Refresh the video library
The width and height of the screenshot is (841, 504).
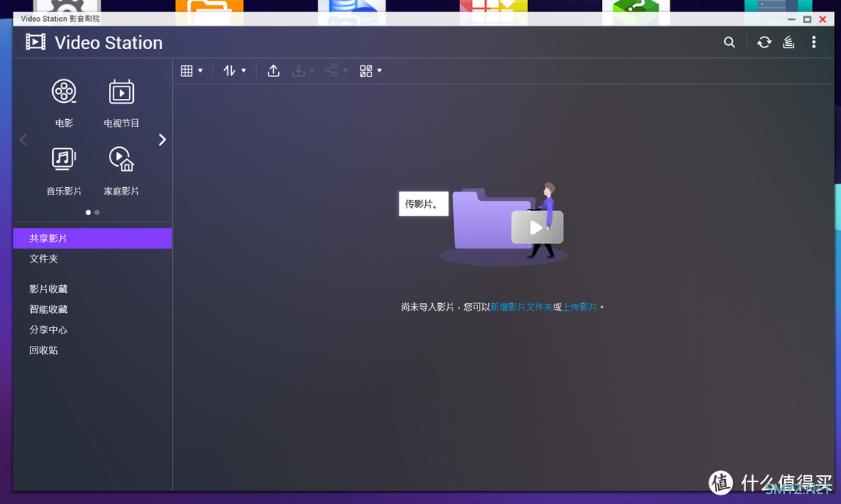coord(765,42)
